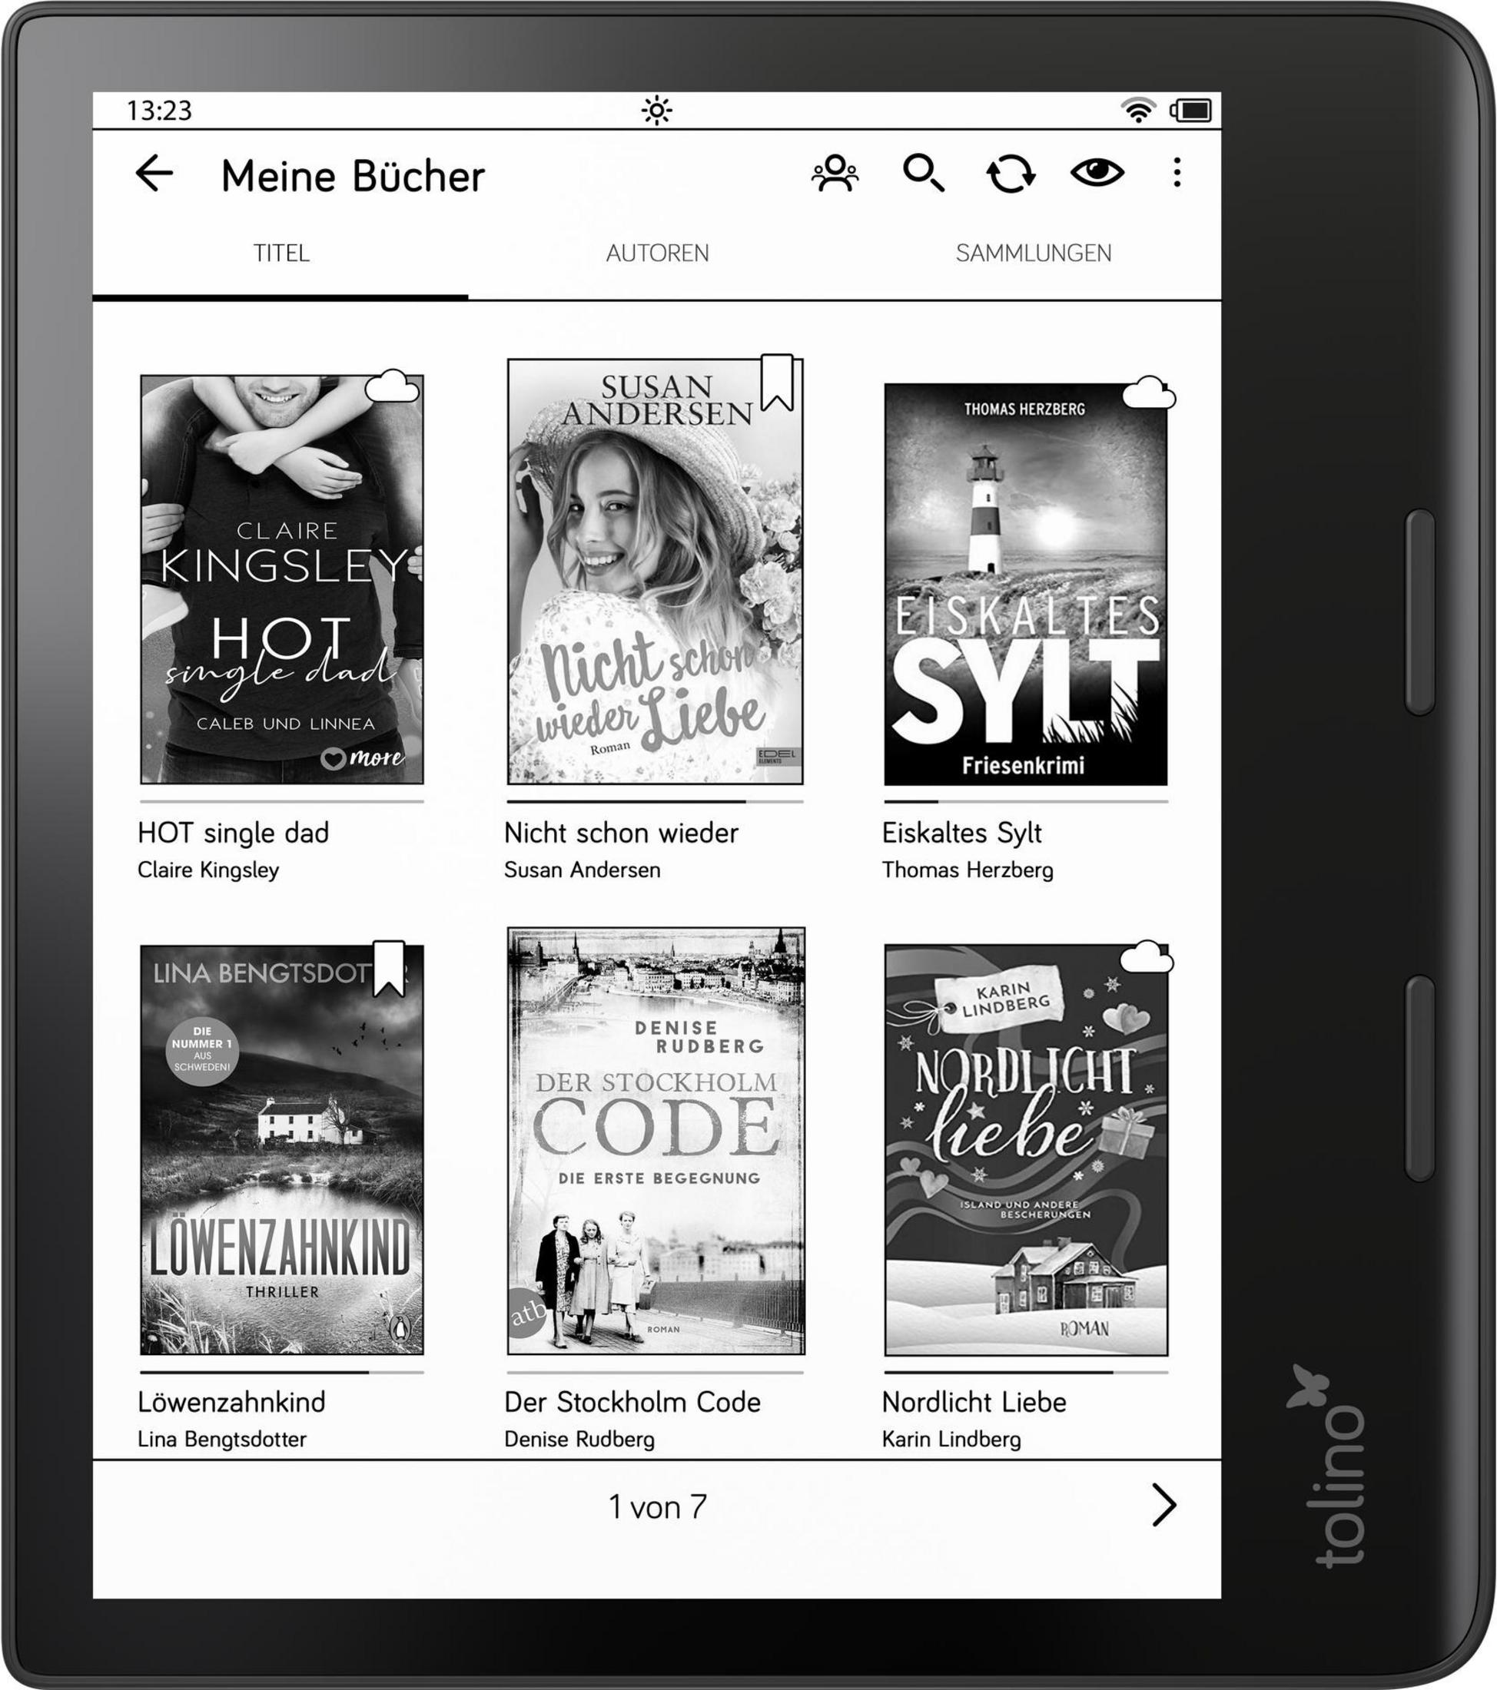Click the 'Meine Bücher' heading
This screenshot has height=1690, width=1497.
354,176
